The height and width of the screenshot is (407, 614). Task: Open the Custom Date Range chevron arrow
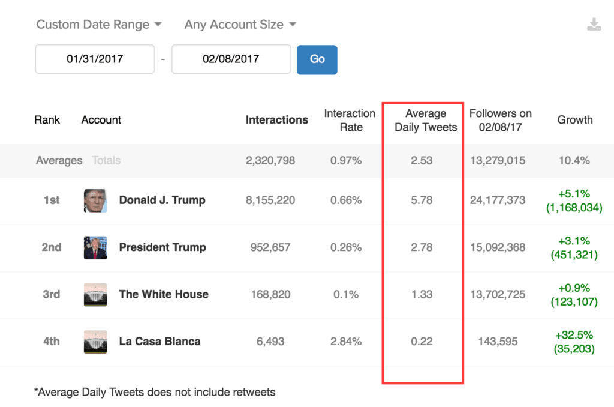tap(158, 25)
